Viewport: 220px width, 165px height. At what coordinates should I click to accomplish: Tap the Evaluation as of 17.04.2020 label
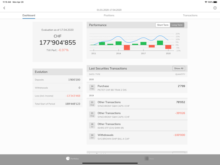click(57, 30)
